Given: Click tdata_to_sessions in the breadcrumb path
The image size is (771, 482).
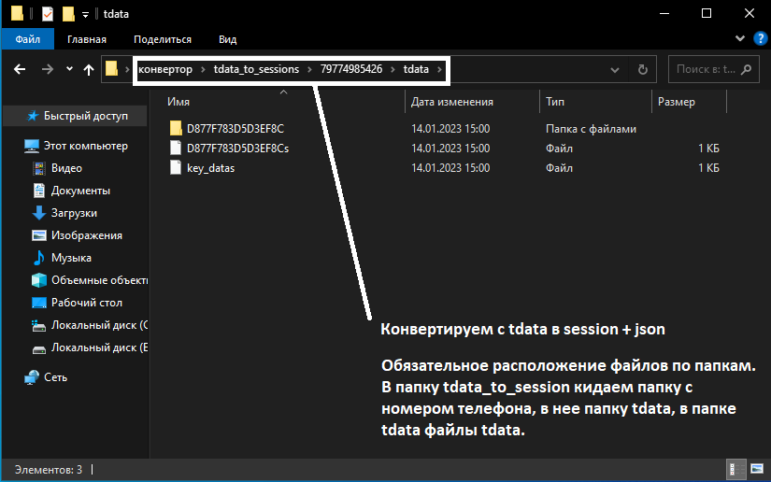Looking at the screenshot, I should (255, 69).
